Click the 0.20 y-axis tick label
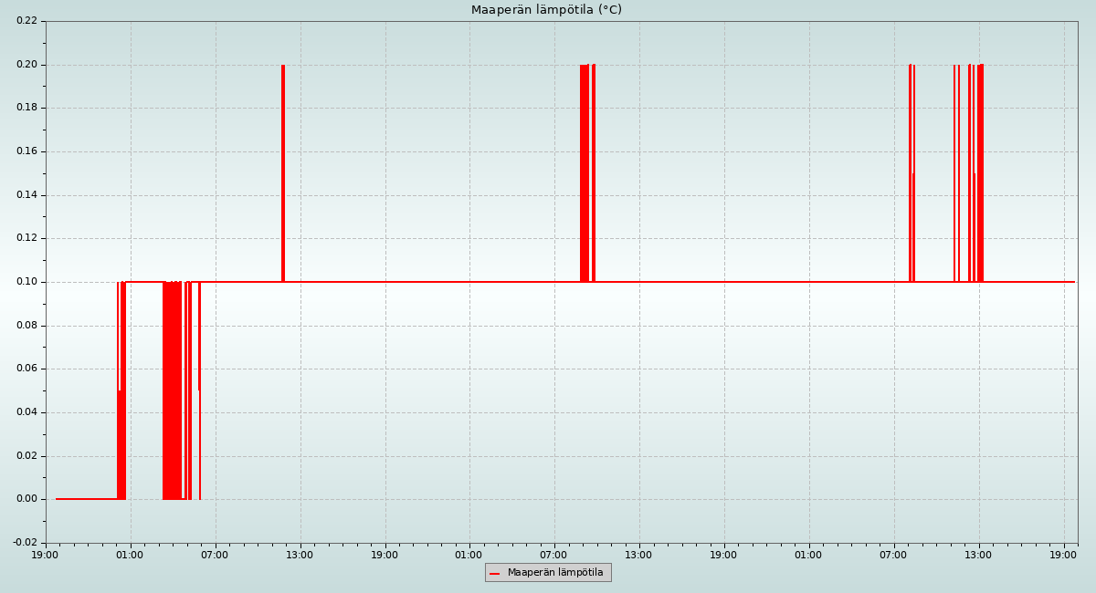The height and width of the screenshot is (593, 1096). [x=26, y=65]
